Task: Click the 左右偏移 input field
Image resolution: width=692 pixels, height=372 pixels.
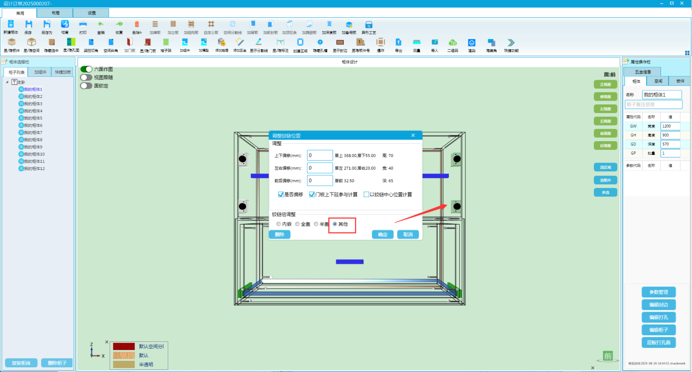Action: click(x=320, y=168)
